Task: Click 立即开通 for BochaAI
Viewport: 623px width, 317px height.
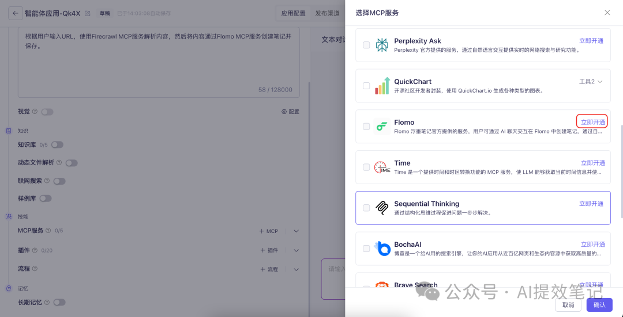Action: click(593, 244)
